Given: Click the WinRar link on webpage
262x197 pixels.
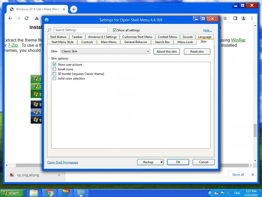Looking at the screenshot, I should (238, 40).
